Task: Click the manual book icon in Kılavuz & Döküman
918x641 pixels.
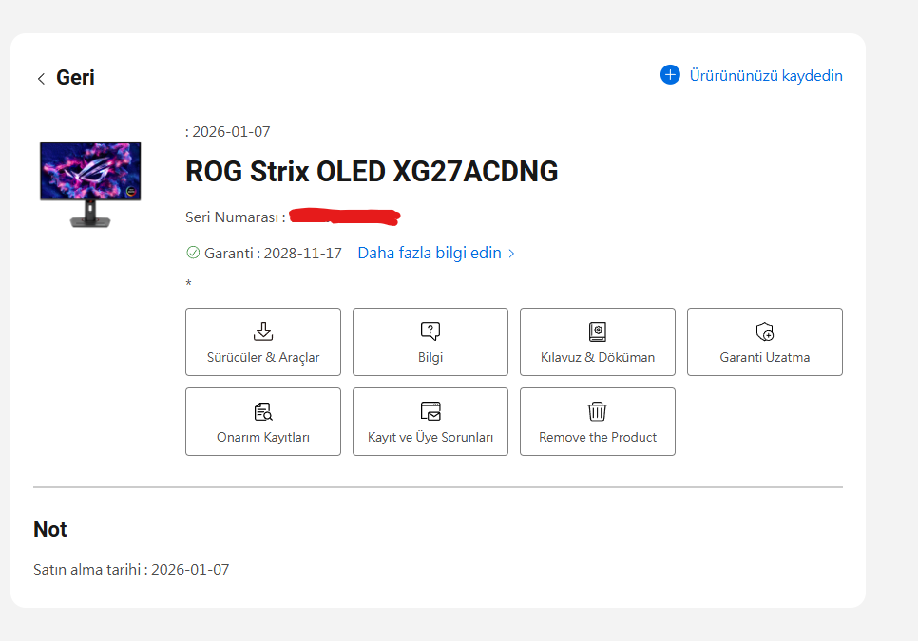Action: [597, 331]
